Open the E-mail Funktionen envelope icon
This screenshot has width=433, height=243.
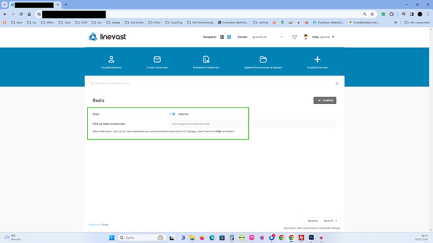click(x=157, y=59)
